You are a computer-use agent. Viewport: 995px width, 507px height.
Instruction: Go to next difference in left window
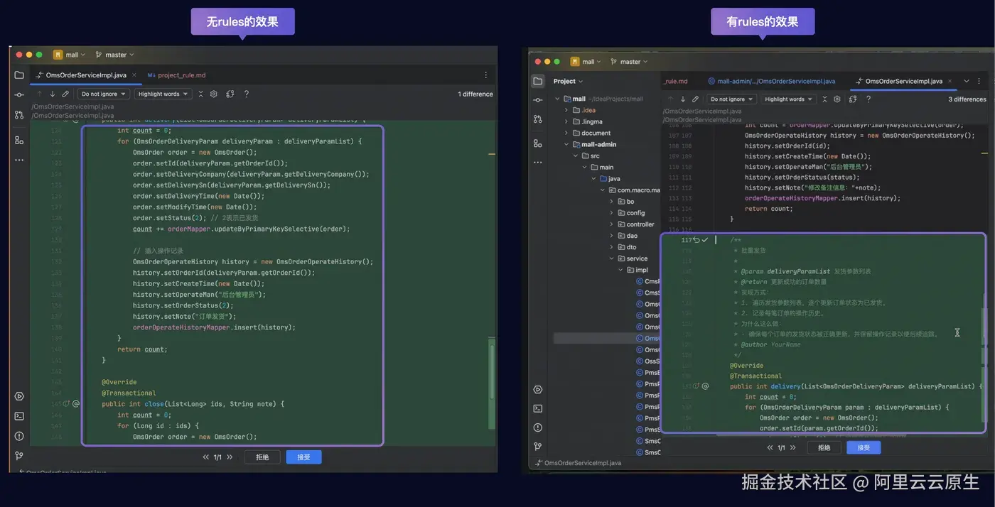(x=52, y=94)
